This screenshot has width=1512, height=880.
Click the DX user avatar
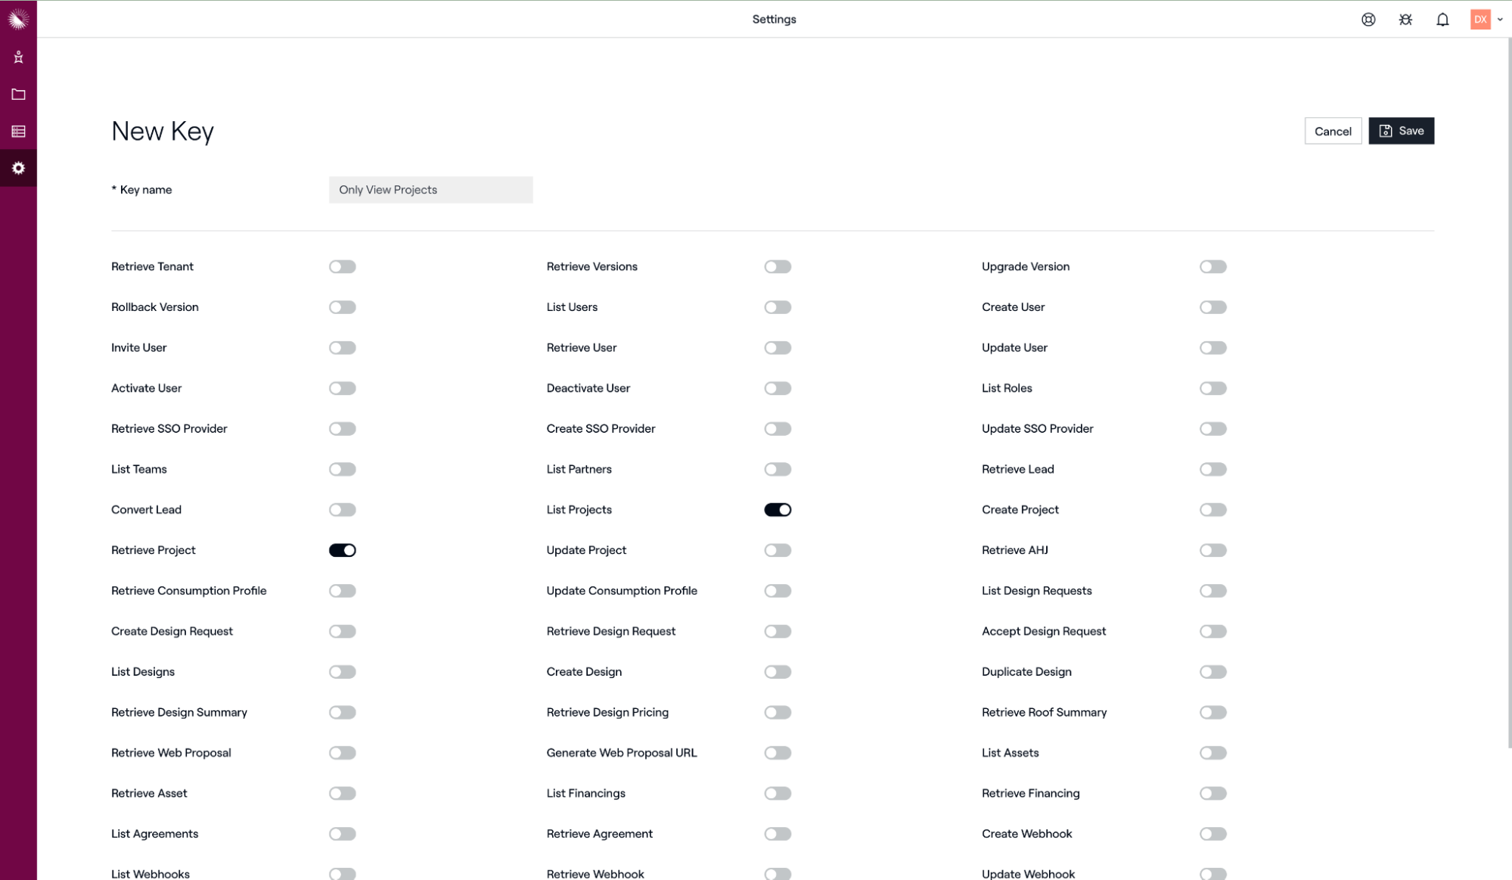click(x=1480, y=20)
